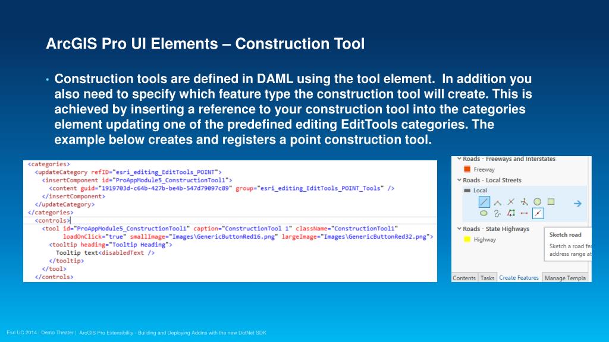609x342 pixels.
Task: Collapse Roads - Local Streets group
Action: pos(459,180)
